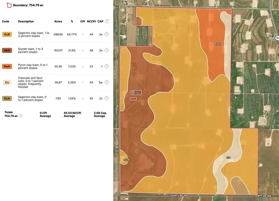Click help icon in Co soil row
The image size is (279, 201).
coord(107,82)
